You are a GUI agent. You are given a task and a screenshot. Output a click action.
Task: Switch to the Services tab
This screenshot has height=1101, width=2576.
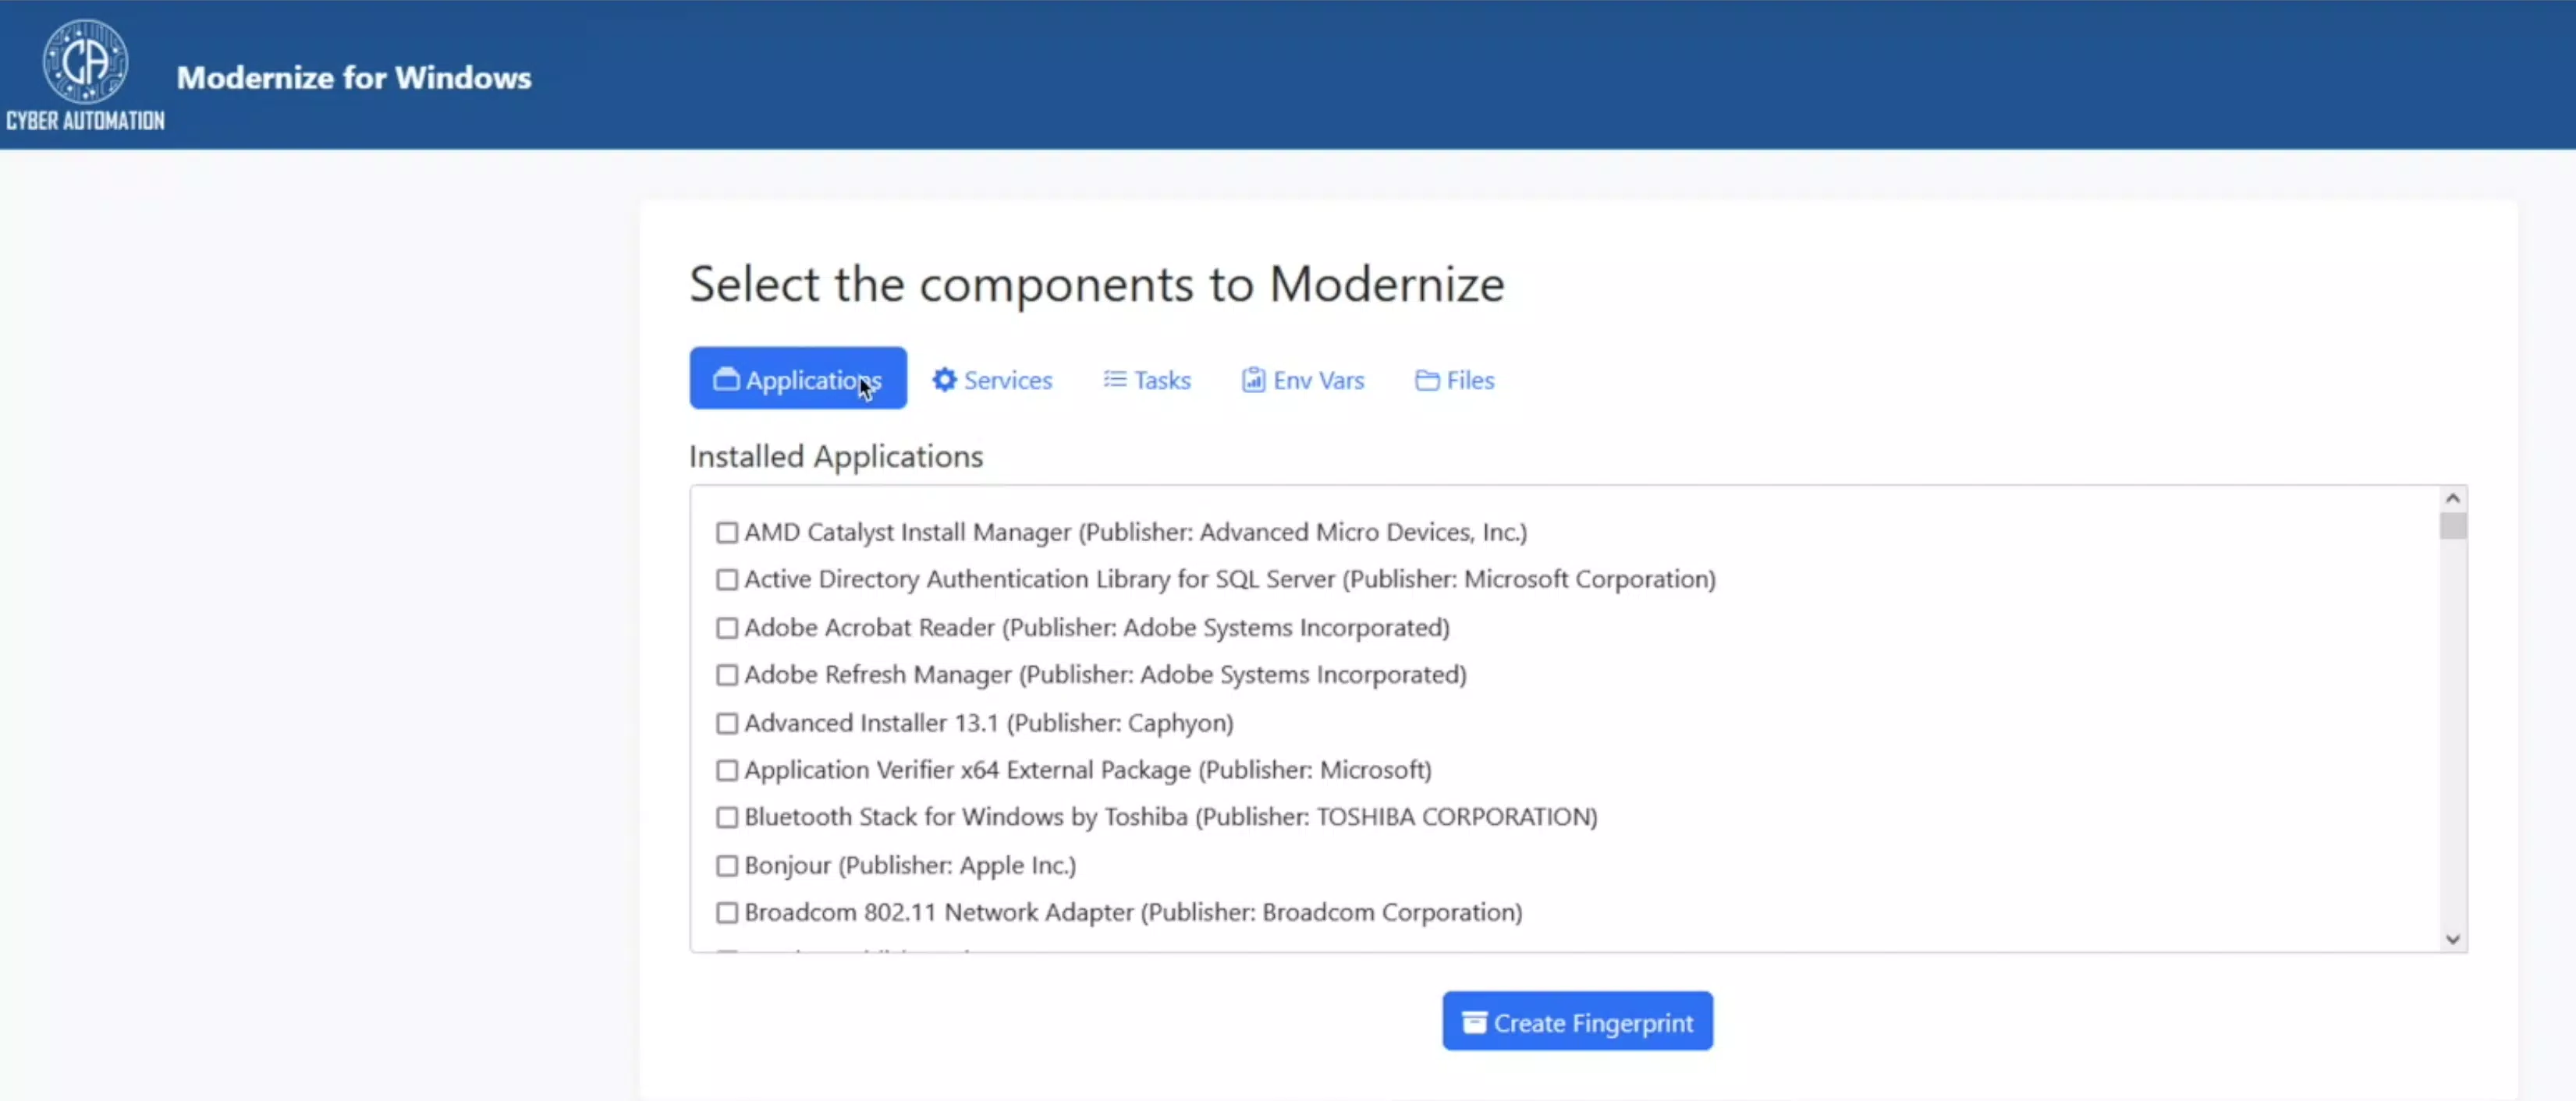[992, 380]
